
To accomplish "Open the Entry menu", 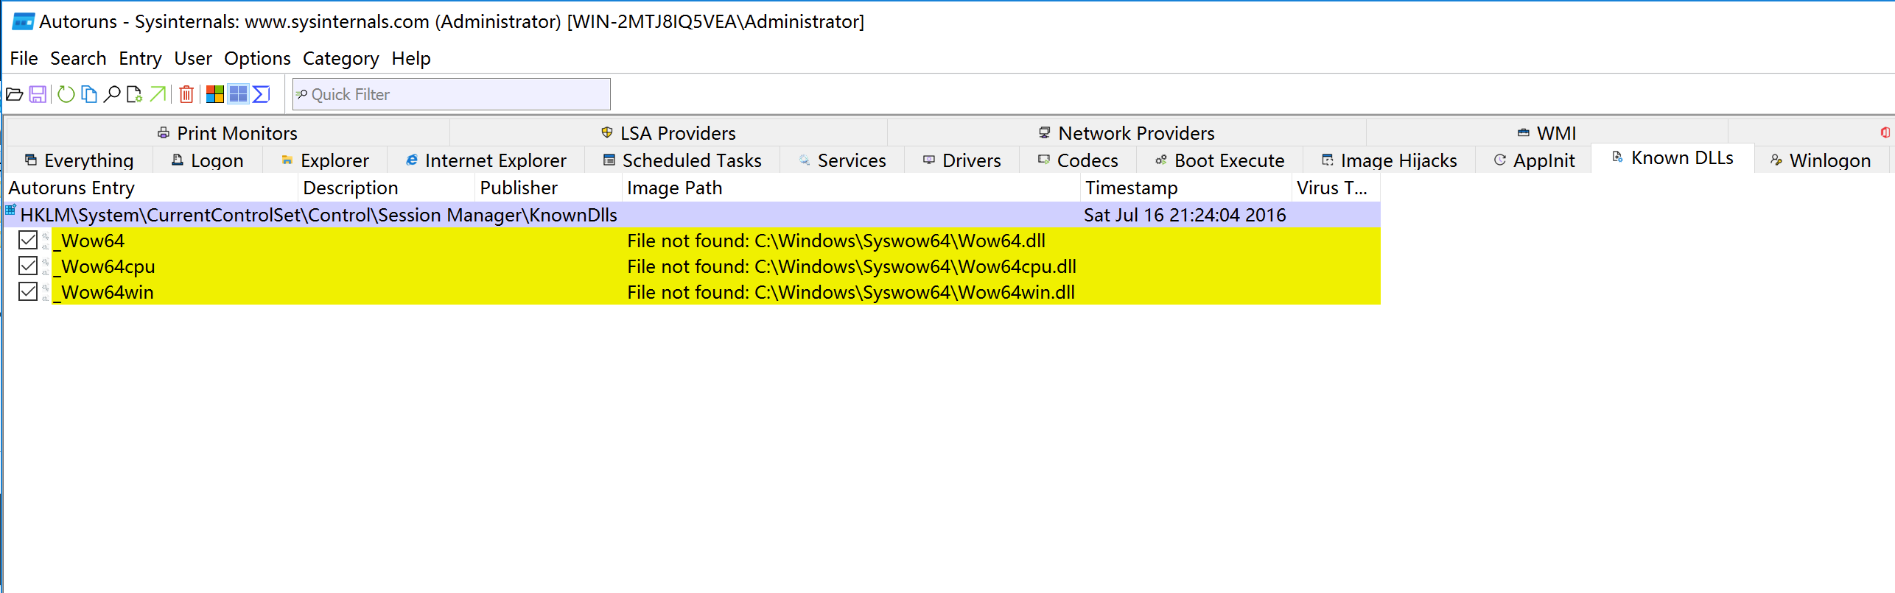I will 140,58.
